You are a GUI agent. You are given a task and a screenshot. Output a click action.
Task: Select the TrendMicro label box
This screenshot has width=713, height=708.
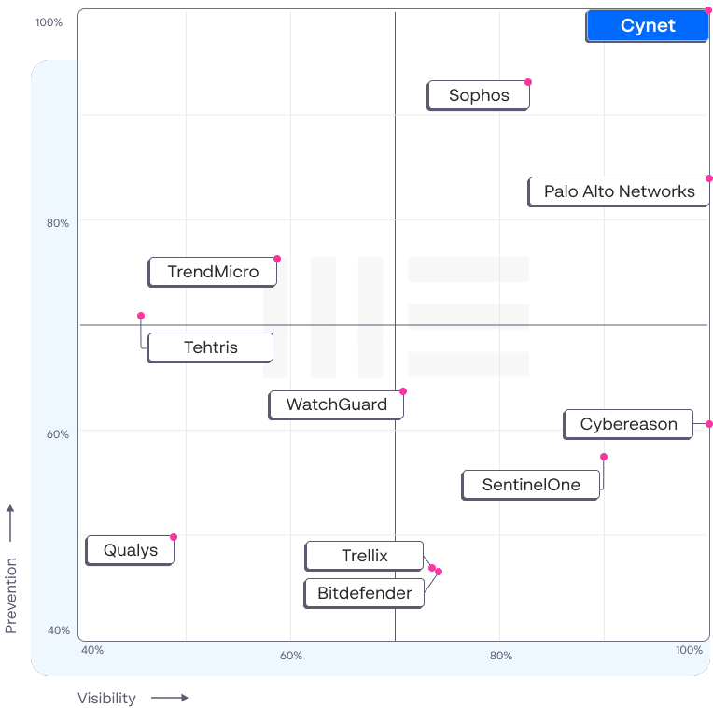pyautogui.click(x=213, y=272)
